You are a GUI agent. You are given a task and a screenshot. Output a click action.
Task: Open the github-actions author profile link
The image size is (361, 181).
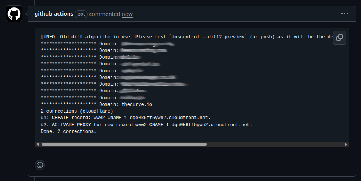tap(54, 14)
